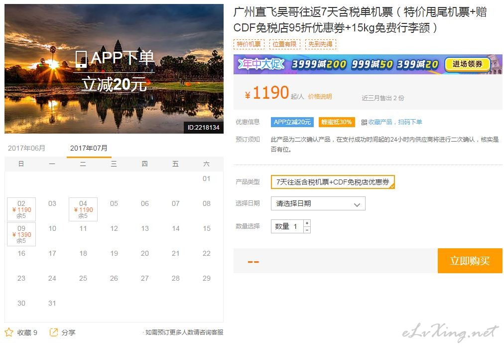504x349 pixels.
Task: Click calendar date 23
Action: (21, 278)
